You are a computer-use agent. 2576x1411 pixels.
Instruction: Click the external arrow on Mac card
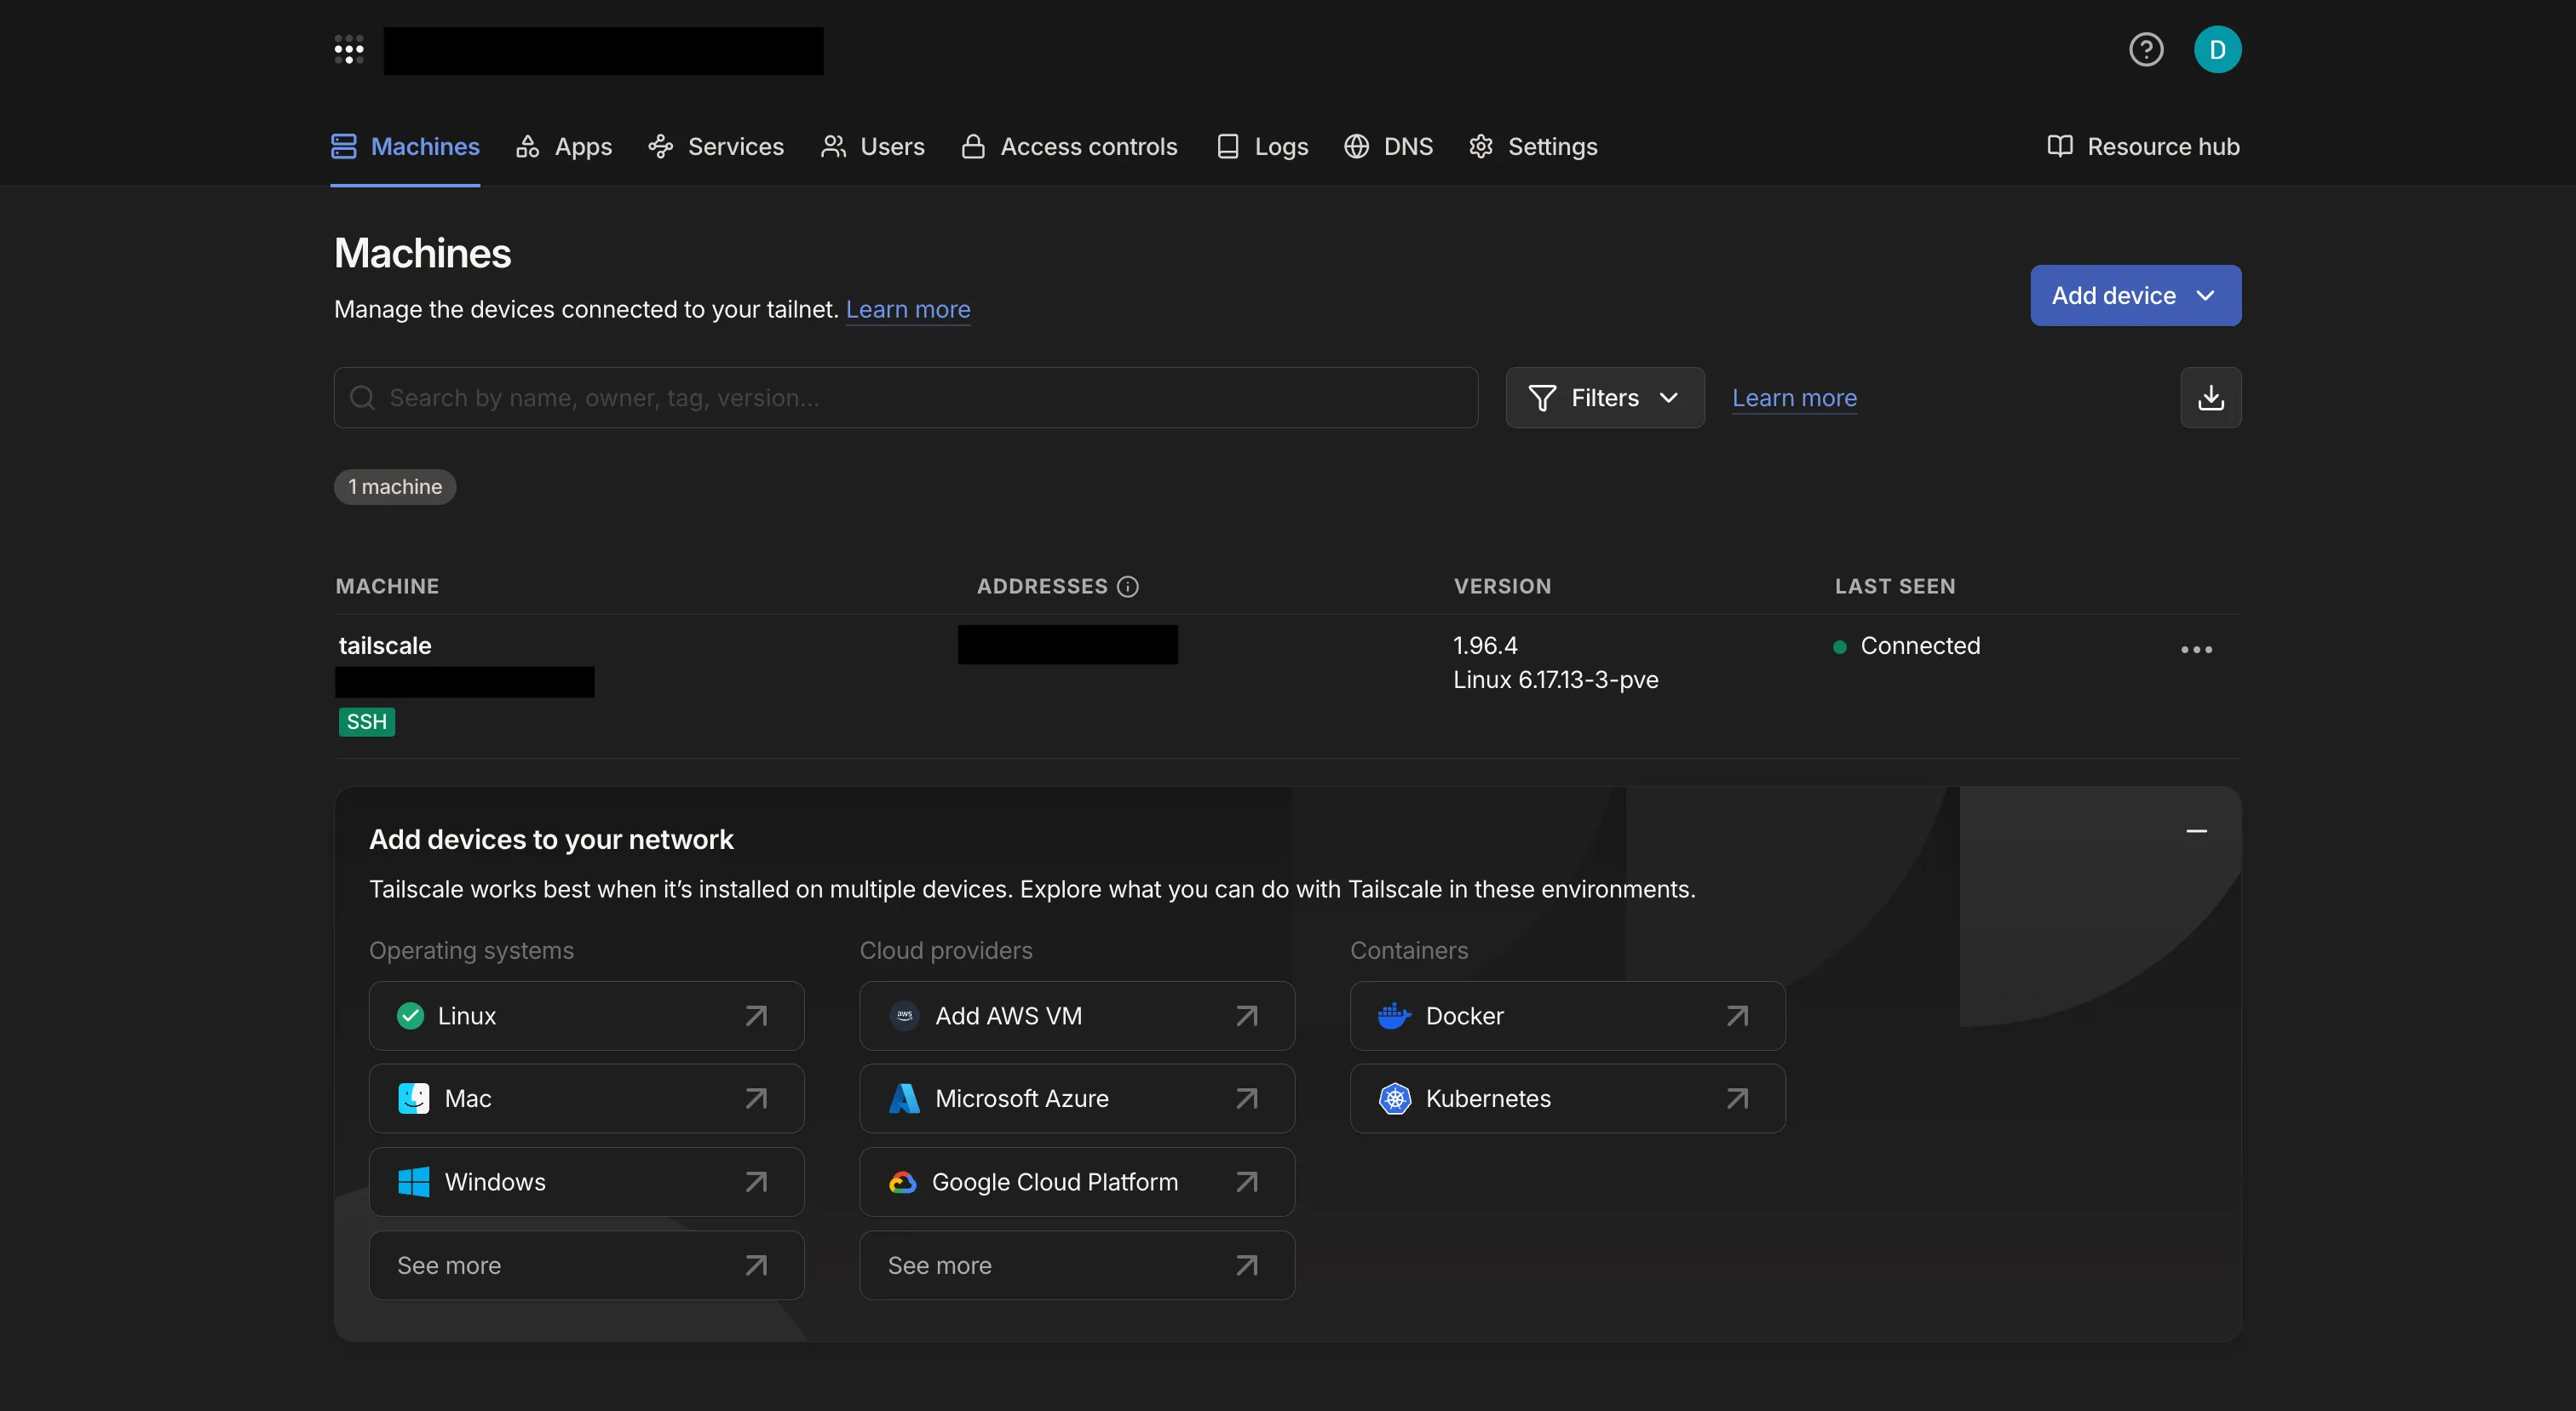coord(756,1099)
